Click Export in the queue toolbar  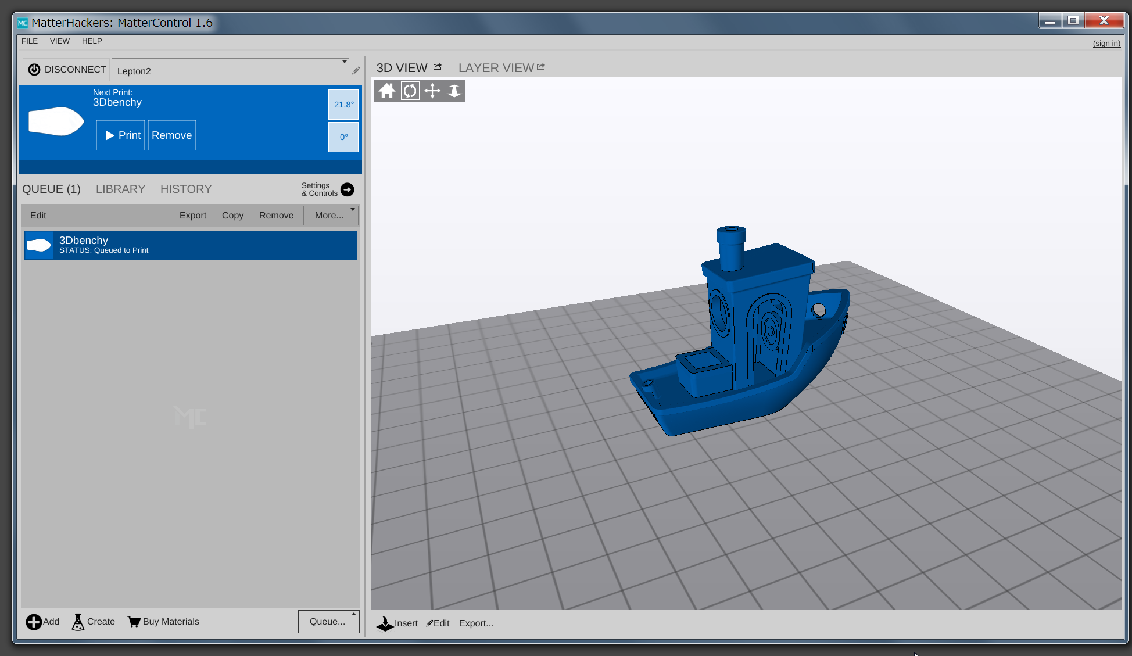click(x=193, y=215)
